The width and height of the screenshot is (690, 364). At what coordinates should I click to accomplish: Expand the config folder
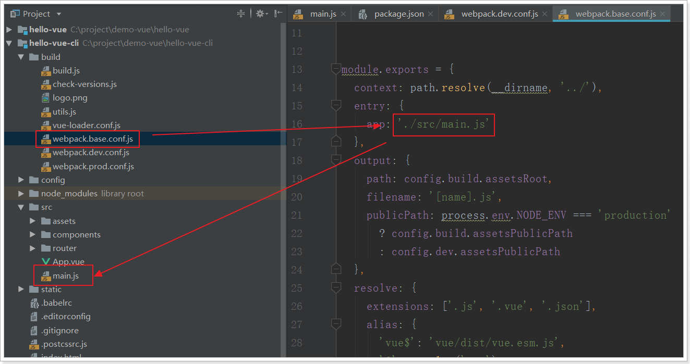(x=21, y=180)
